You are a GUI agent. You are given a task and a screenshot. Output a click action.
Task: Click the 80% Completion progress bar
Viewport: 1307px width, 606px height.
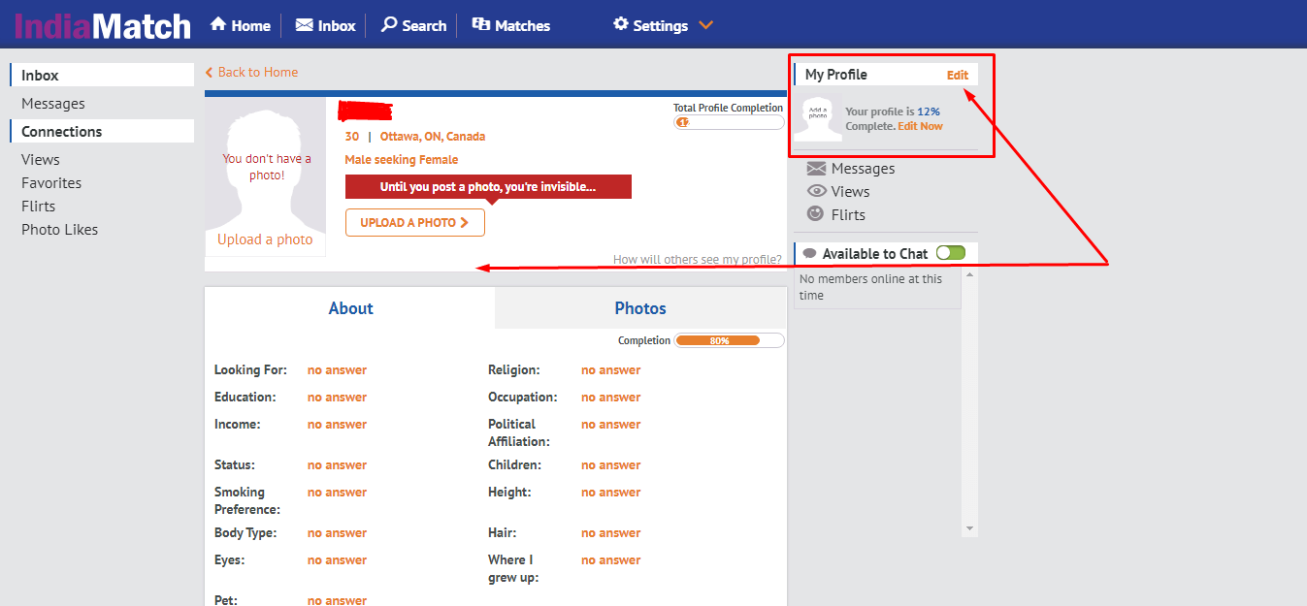[x=730, y=340]
